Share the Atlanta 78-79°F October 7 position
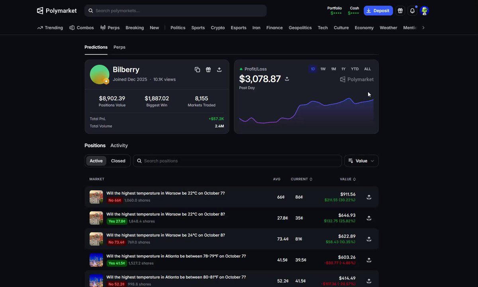 (x=369, y=260)
